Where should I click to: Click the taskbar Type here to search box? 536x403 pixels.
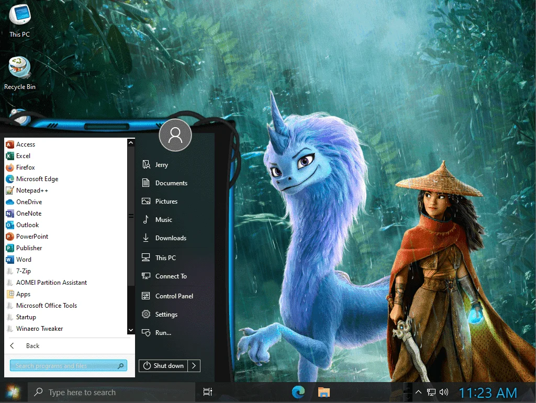click(x=111, y=393)
